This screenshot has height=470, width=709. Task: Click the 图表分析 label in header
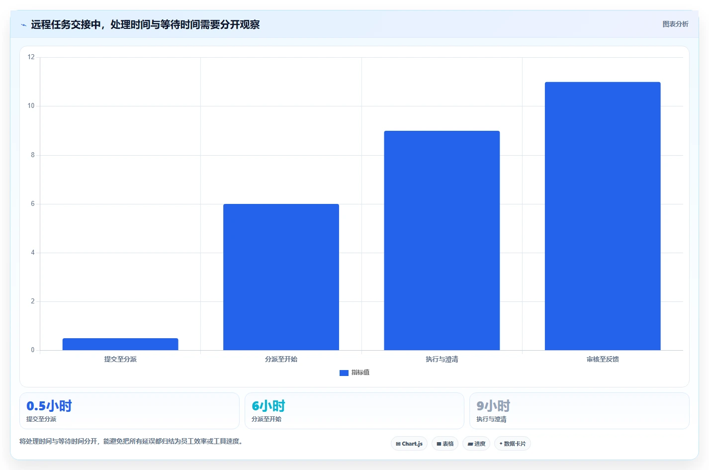tap(675, 24)
